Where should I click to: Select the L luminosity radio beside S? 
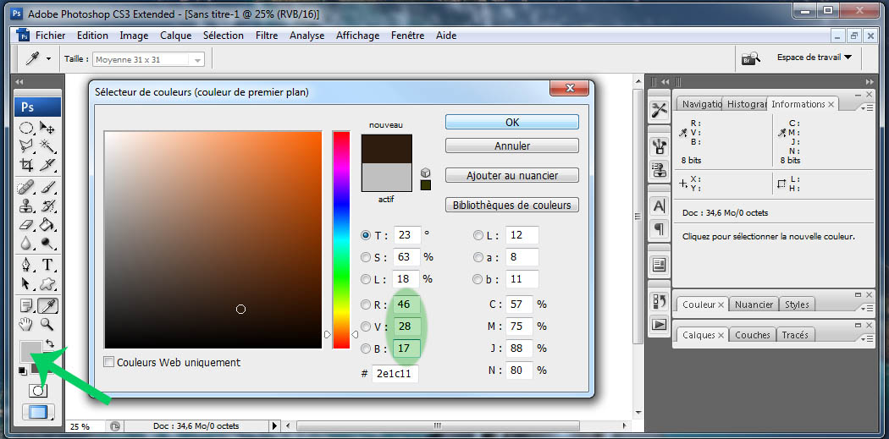click(x=366, y=279)
